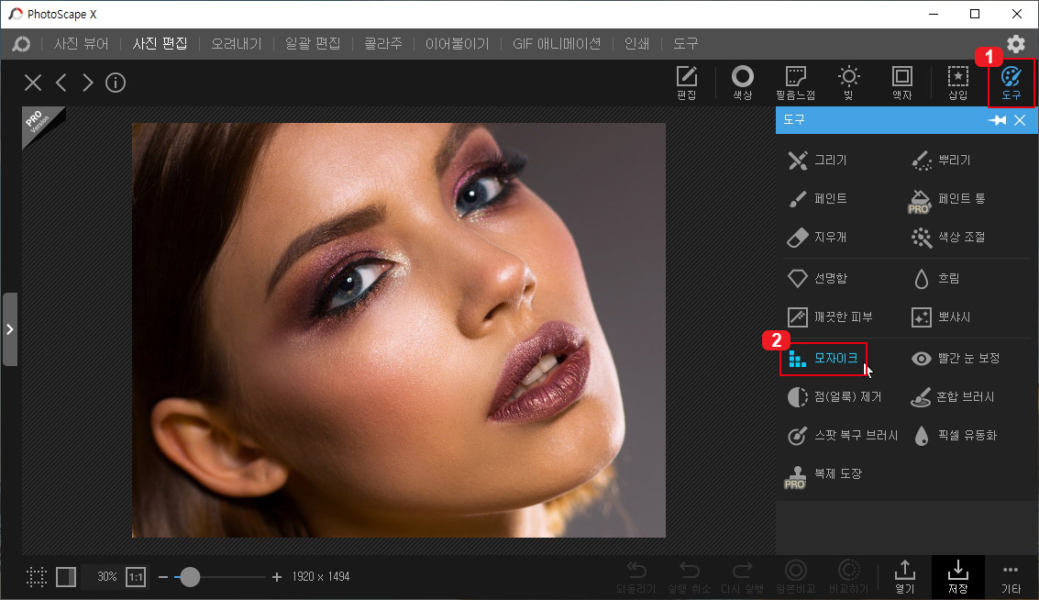Viewport: 1039px width, 600px height.
Task: Select the 선명함 (Sharpen) tool
Action: coord(818,278)
